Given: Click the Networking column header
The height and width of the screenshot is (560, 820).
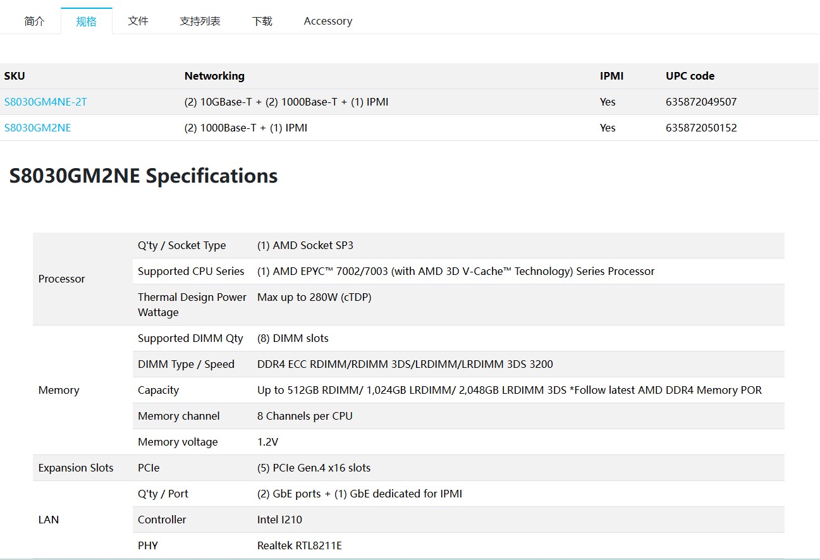Looking at the screenshot, I should pyautogui.click(x=214, y=76).
